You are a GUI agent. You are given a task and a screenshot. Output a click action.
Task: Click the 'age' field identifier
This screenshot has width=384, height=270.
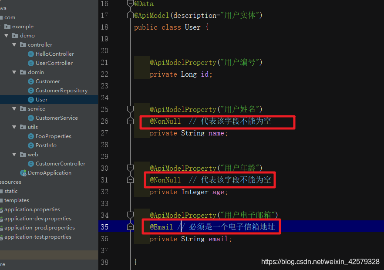tap(218, 192)
